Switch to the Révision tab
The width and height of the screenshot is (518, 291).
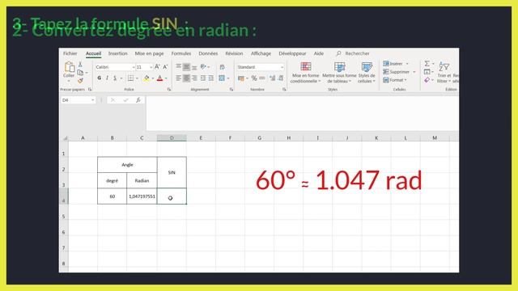pos(234,53)
